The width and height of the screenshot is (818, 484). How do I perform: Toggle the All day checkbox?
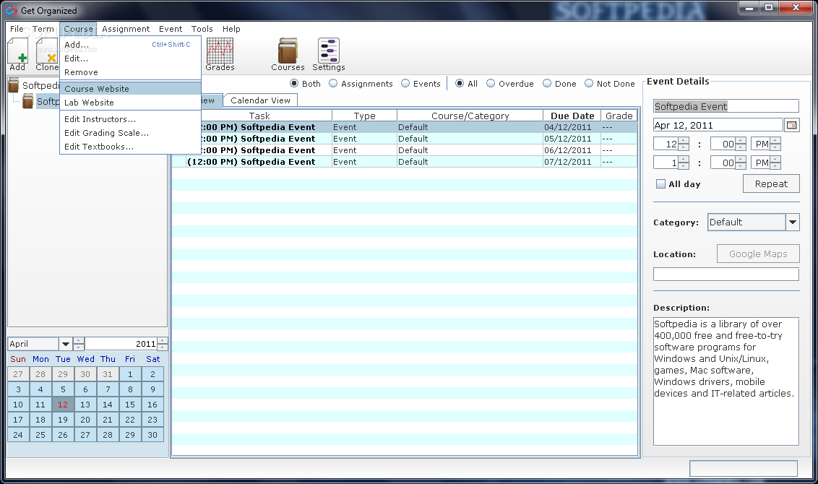[661, 184]
